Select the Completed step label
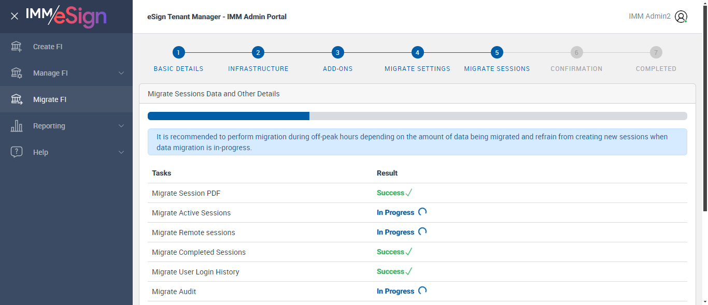The width and height of the screenshot is (708, 305). point(656,69)
